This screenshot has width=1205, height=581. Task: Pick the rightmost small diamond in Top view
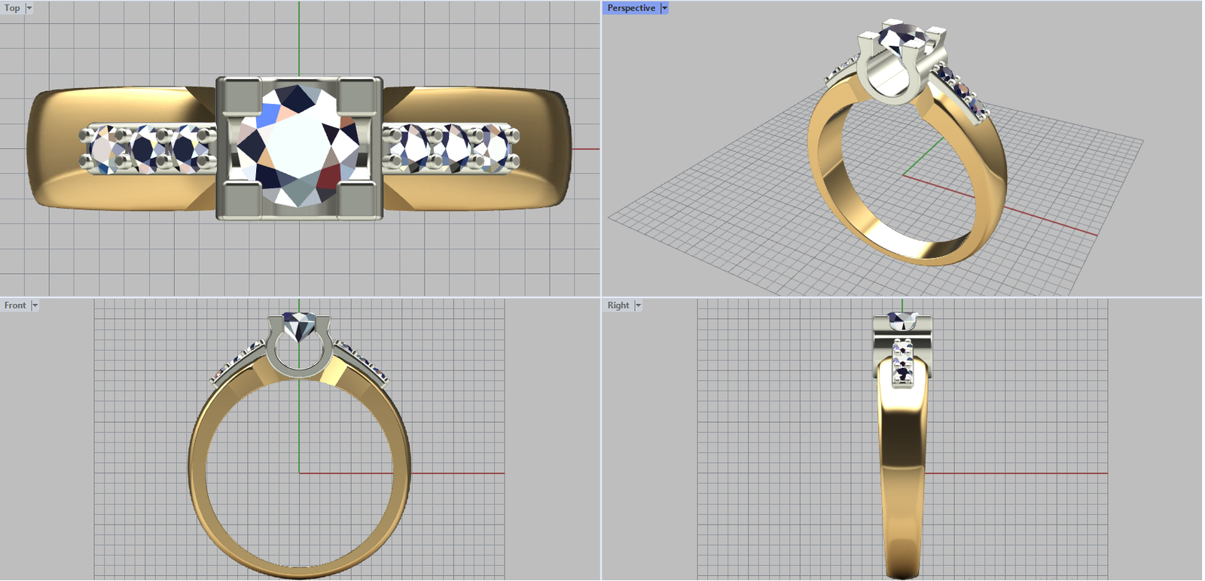[494, 148]
